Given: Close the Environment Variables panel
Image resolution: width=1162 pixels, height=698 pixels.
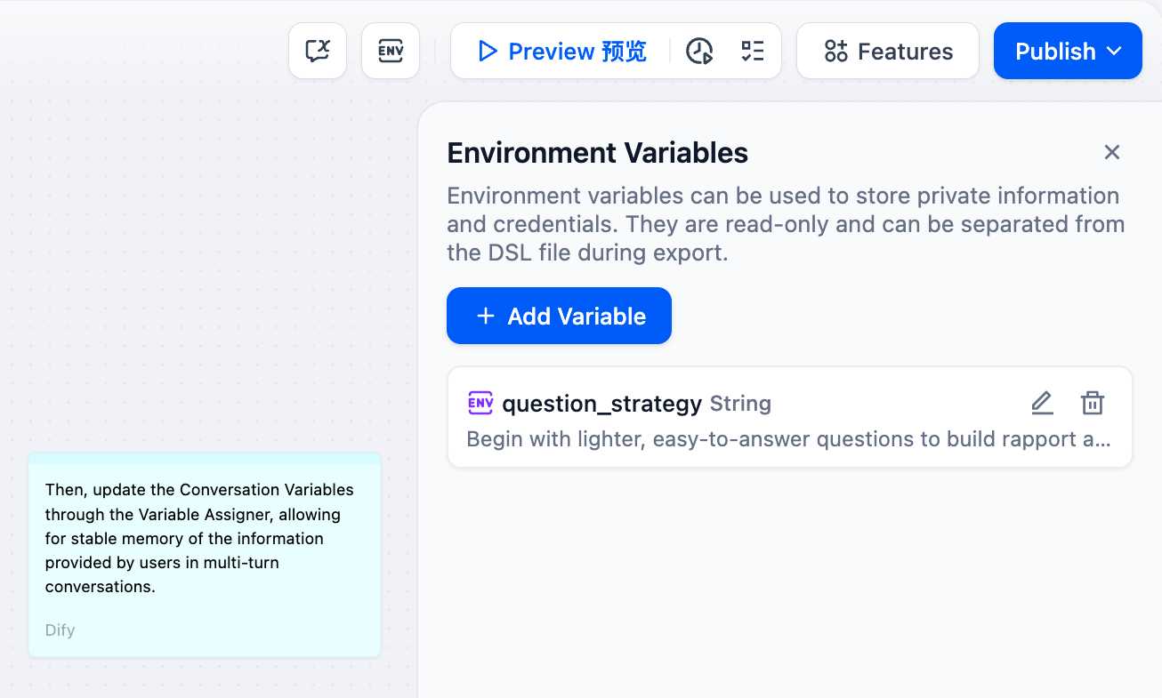Looking at the screenshot, I should 1111,152.
